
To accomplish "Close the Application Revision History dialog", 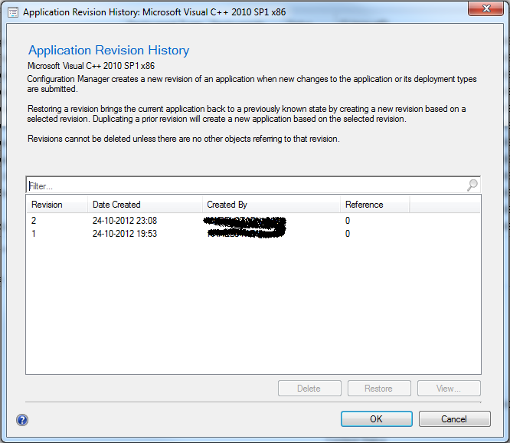I will click(x=486, y=8).
